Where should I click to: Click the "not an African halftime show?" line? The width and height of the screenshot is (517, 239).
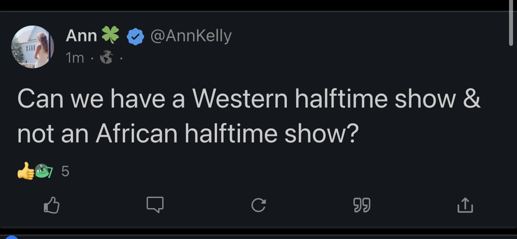tap(187, 134)
